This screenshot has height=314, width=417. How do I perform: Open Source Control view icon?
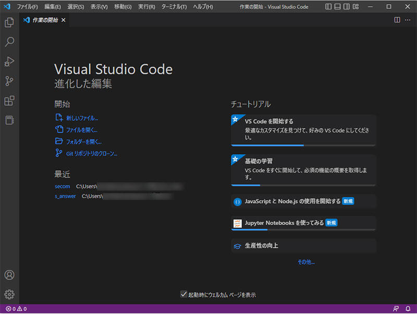click(9, 81)
